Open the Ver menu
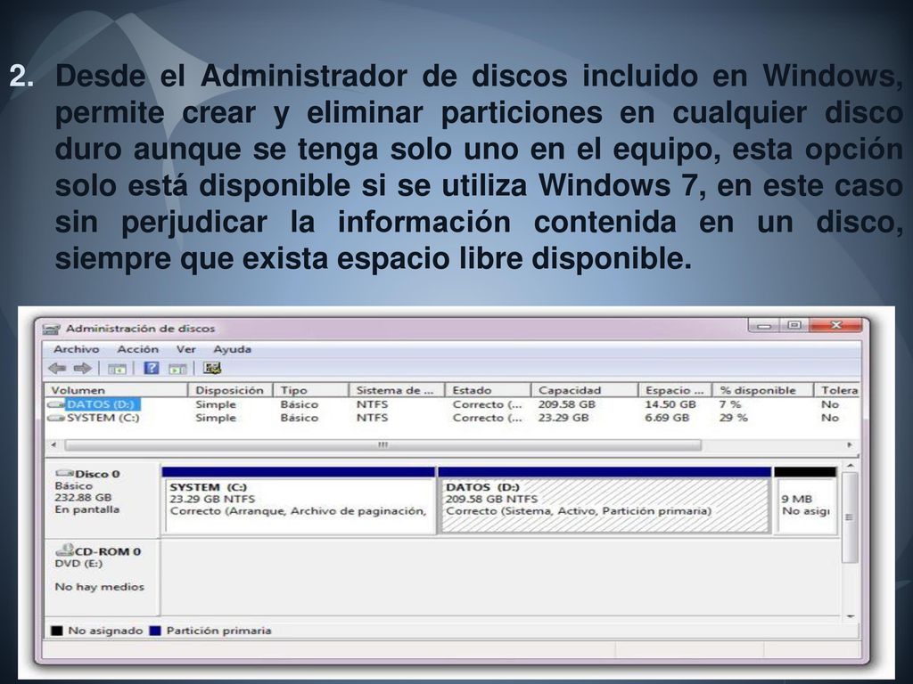 pos(185,349)
